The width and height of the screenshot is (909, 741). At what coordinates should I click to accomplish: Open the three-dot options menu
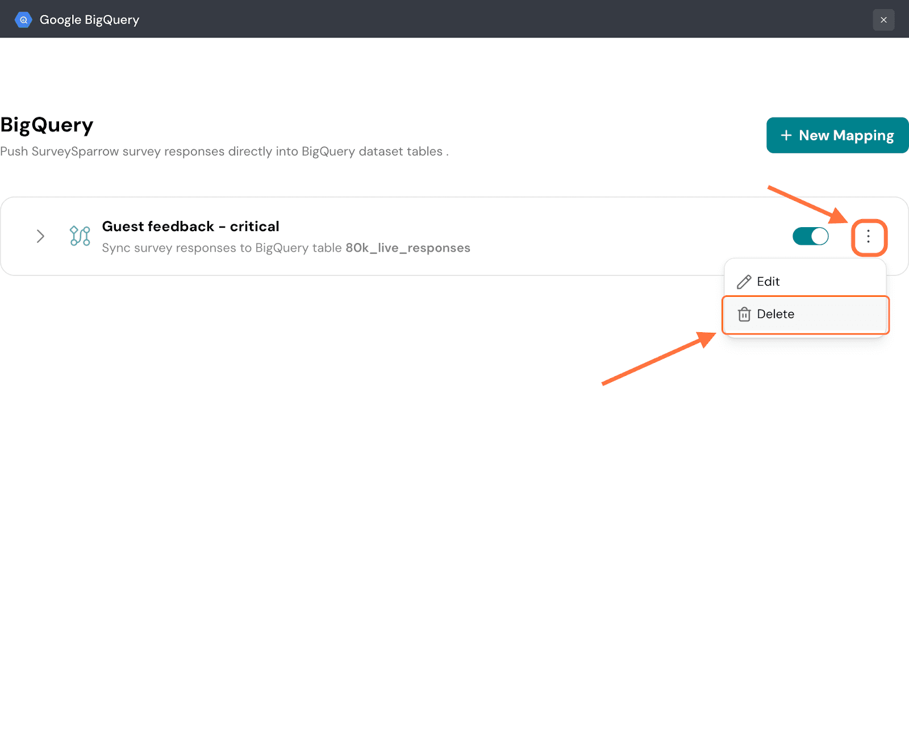coord(868,237)
